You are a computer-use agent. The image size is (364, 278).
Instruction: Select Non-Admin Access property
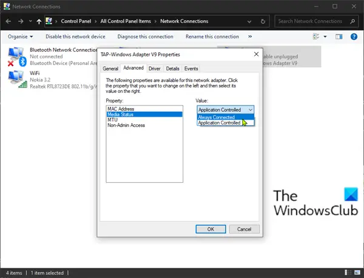tap(144, 125)
